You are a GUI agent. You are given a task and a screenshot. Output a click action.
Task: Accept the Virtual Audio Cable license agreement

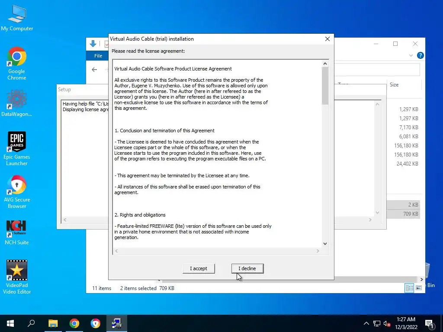tap(199, 268)
